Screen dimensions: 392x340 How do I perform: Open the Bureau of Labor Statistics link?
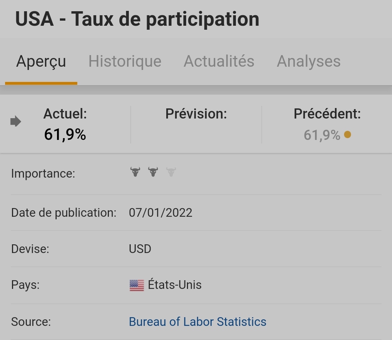(197, 322)
